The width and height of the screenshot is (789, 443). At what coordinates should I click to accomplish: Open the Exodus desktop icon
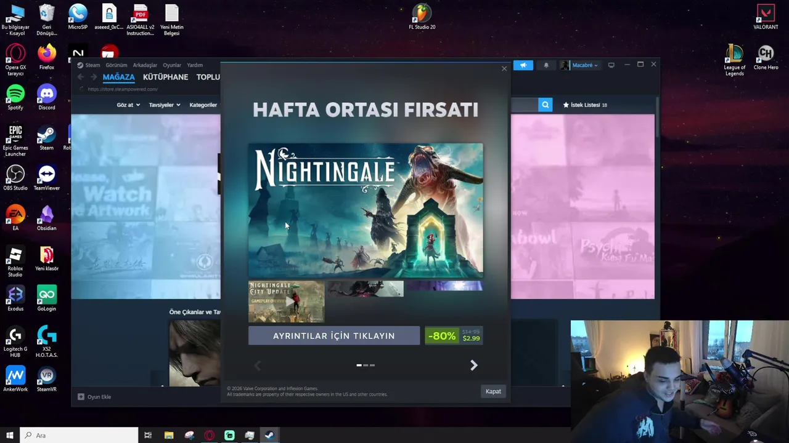tap(15, 298)
